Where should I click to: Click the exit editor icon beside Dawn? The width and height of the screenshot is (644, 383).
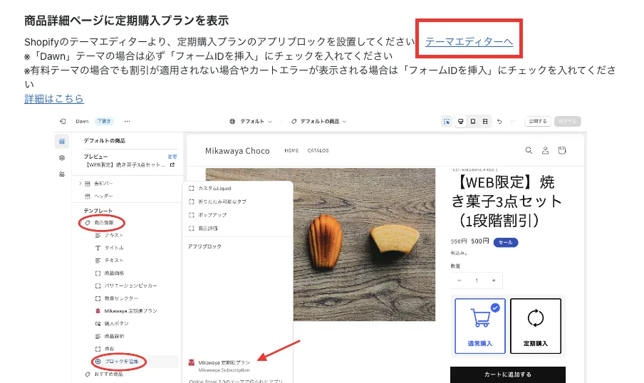tap(63, 121)
